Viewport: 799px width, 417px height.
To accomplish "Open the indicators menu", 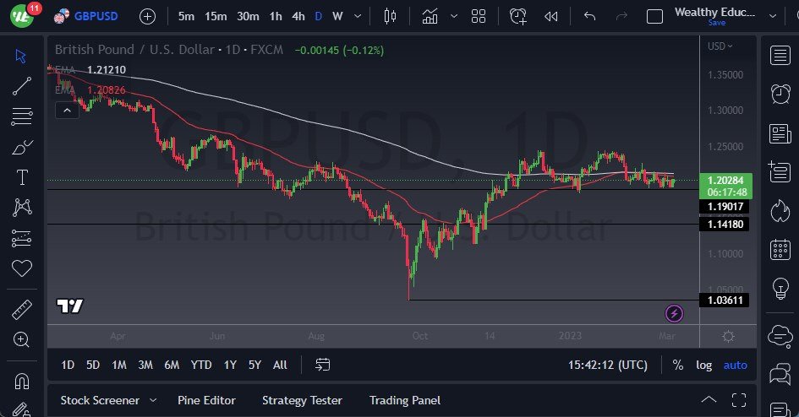I will [x=430, y=16].
